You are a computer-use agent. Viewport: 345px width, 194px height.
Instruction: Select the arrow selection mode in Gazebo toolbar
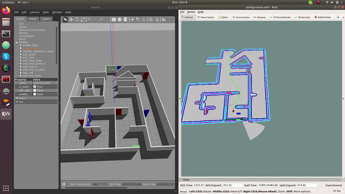[x=65, y=19]
